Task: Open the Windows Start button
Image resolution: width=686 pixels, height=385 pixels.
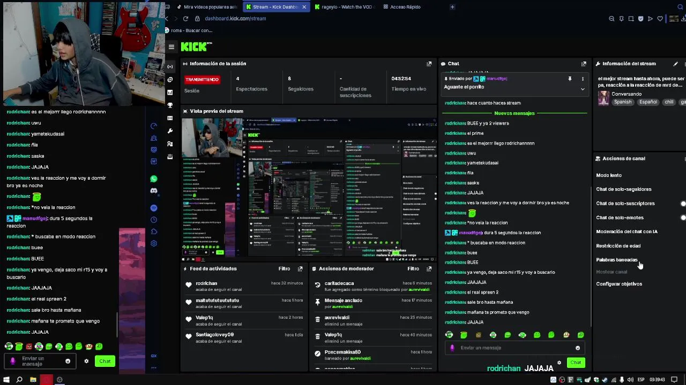Action: [x=6, y=380]
